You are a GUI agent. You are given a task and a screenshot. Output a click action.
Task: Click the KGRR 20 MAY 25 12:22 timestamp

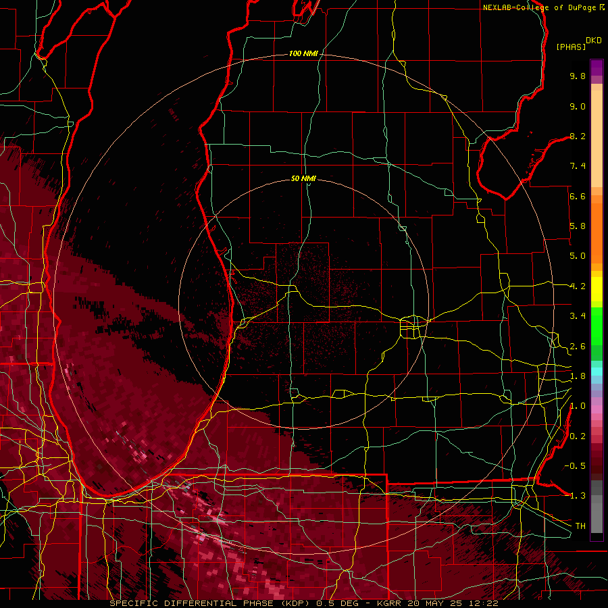point(437,603)
